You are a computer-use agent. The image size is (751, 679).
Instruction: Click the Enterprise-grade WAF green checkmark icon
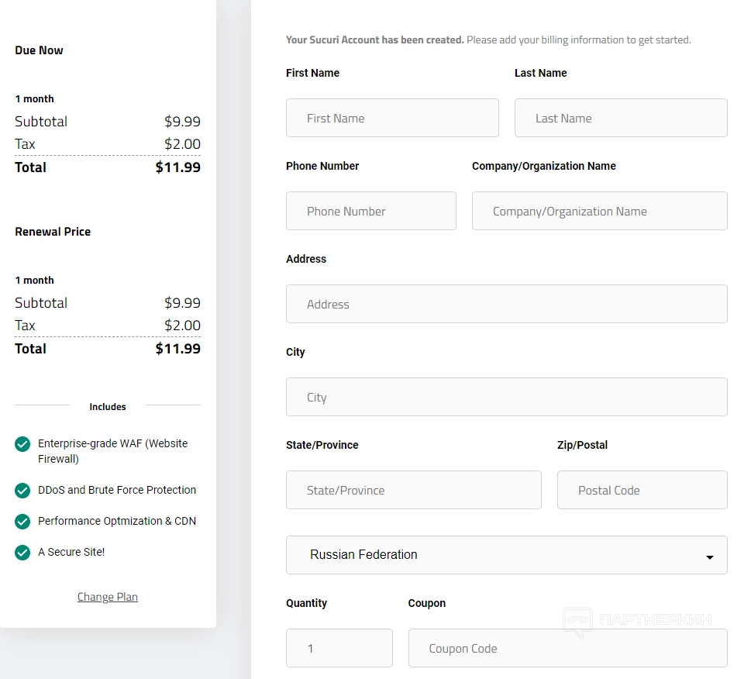pyautogui.click(x=22, y=444)
